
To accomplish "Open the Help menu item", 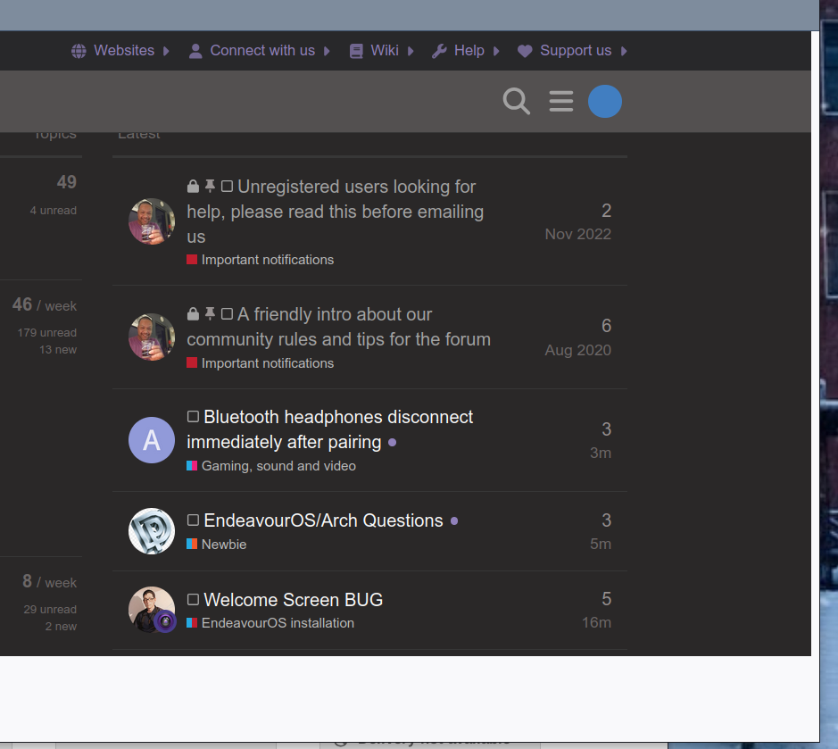I will [469, 51].
